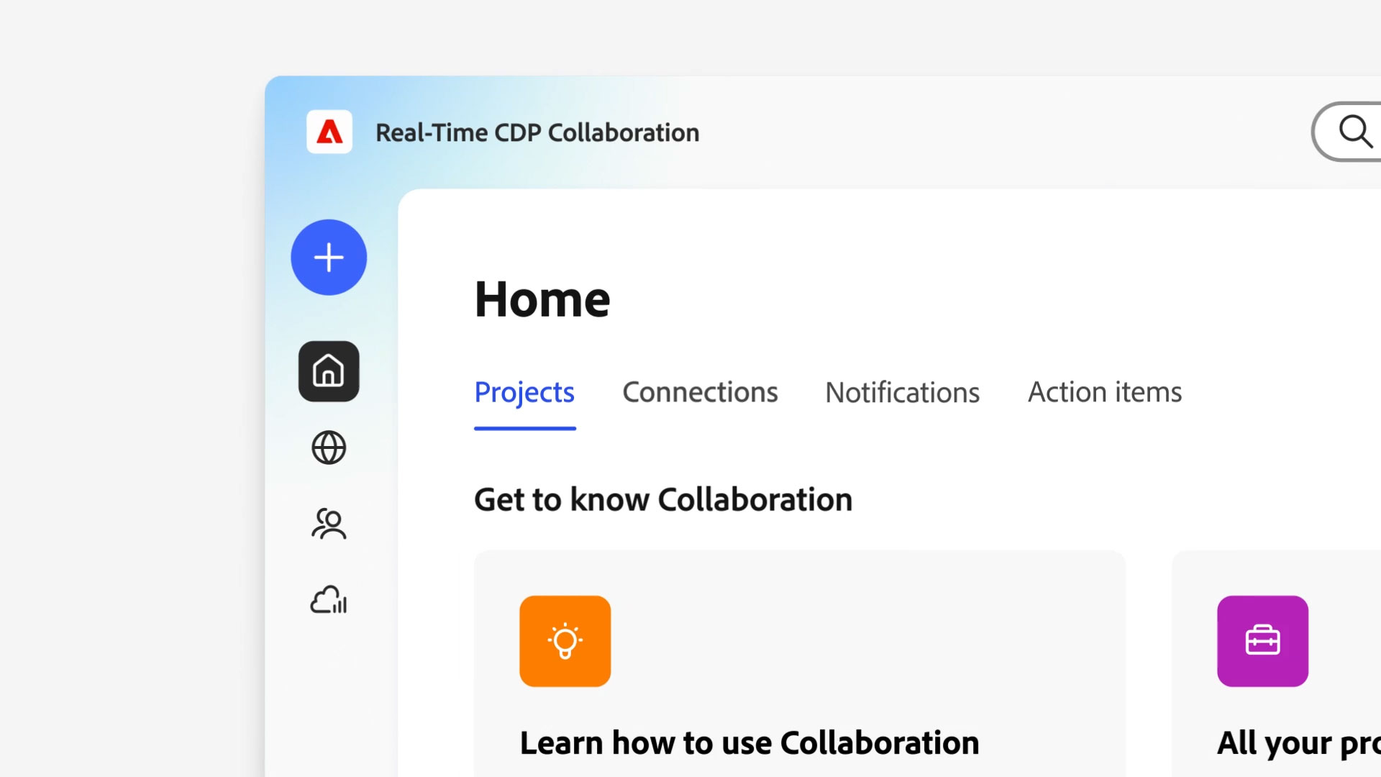Click the Adobe logo icon
This screenshot has width=1381, height=777.
329,132
